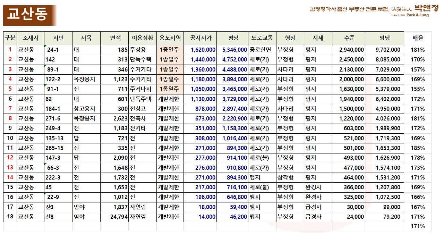
Task: Select the 형상 column header
Action: (290, 38)
